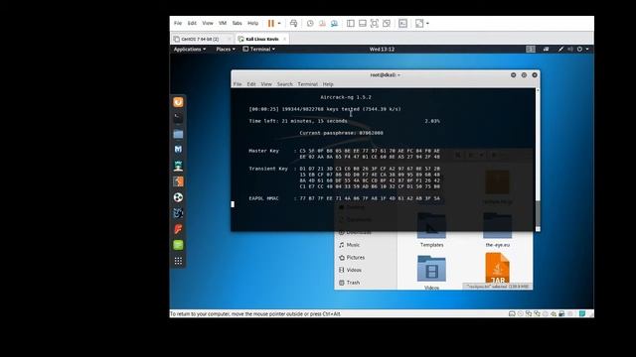This screenshot has height=357, width=636.
Task: Open Trash in Files sidebar
Action: coord(353,283)
